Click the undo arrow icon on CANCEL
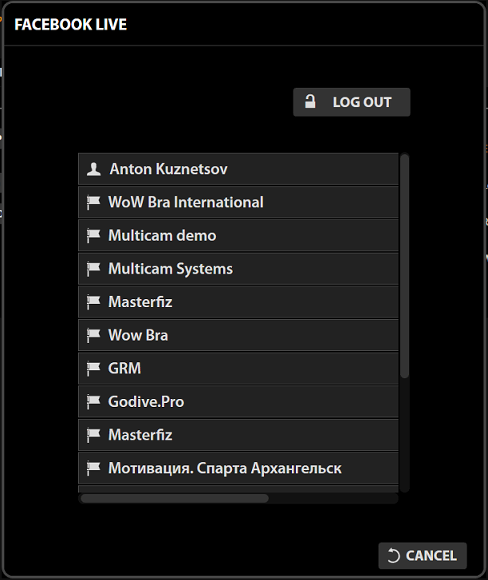 coord(394,555)
